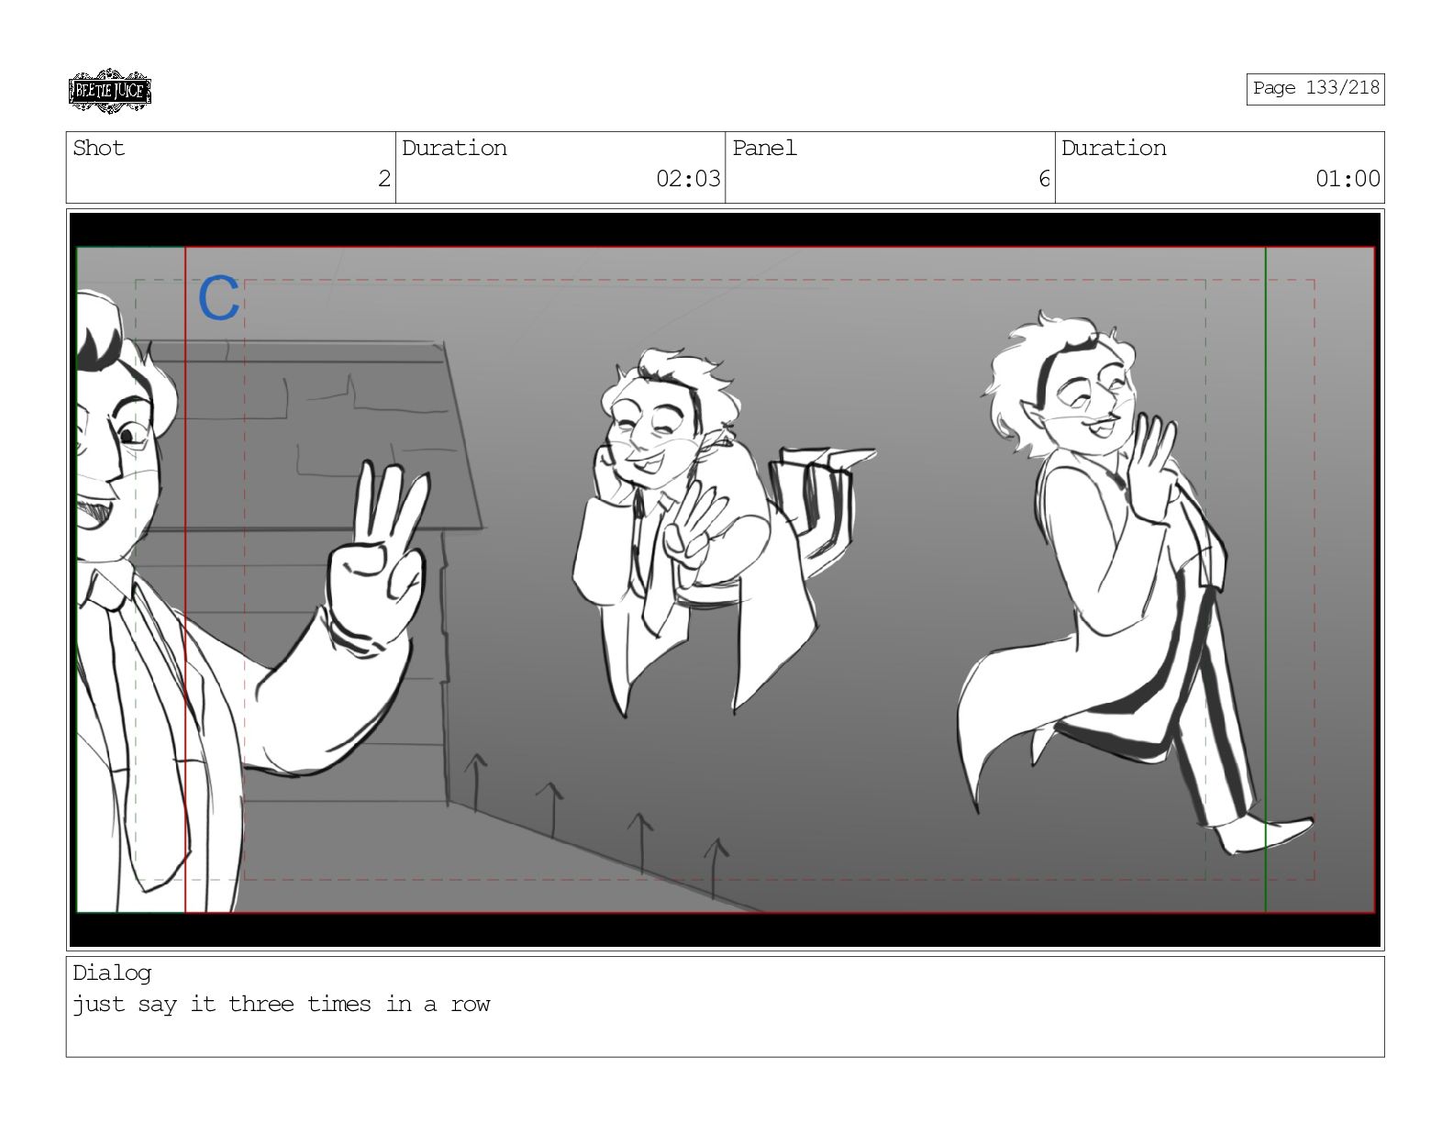Viewport: 1453px width, 1123px height.
Task: Click the shot number value '2'
Action: [x=384, y=179]
